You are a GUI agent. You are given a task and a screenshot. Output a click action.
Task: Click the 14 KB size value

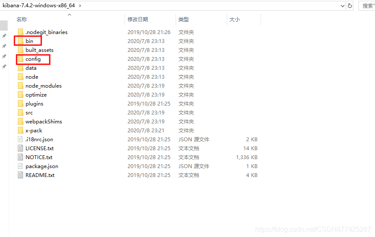250,148
